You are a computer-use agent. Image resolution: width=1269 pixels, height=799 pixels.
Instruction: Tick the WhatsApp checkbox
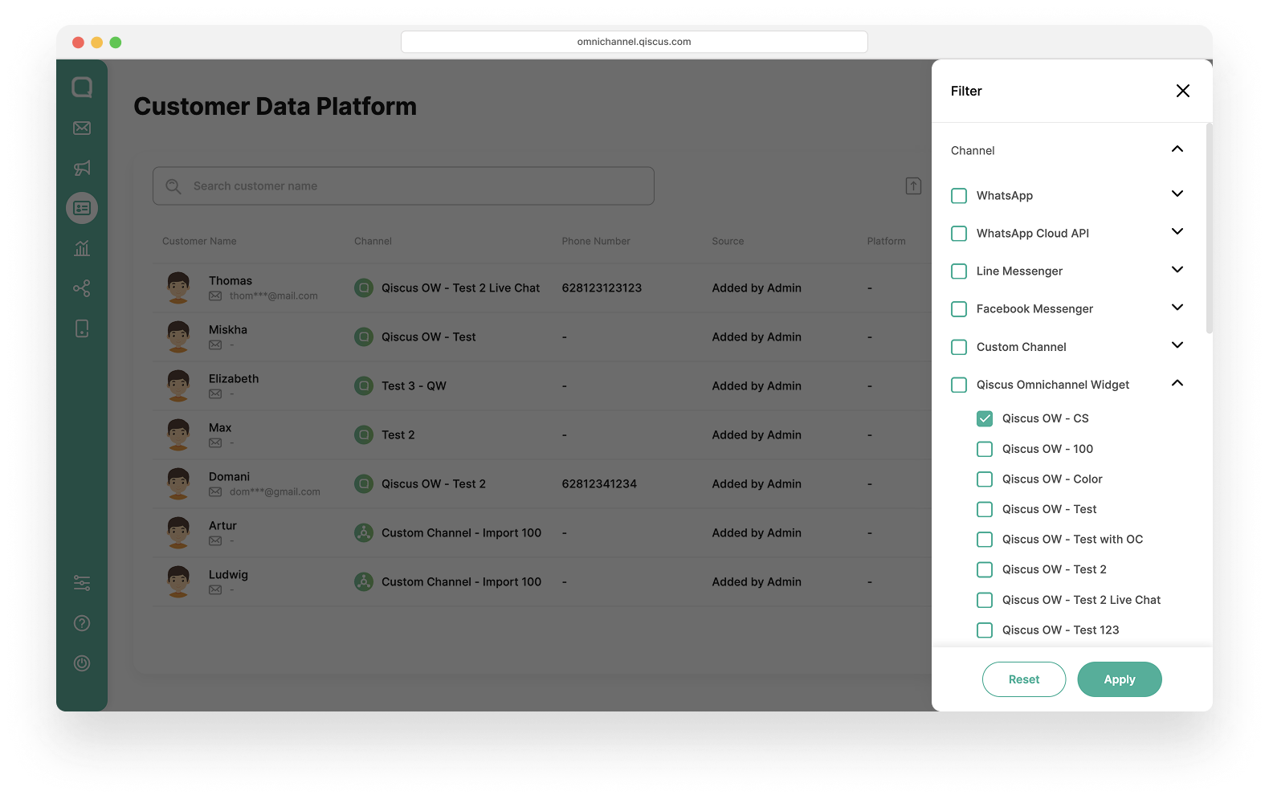(x=959, y=195)
